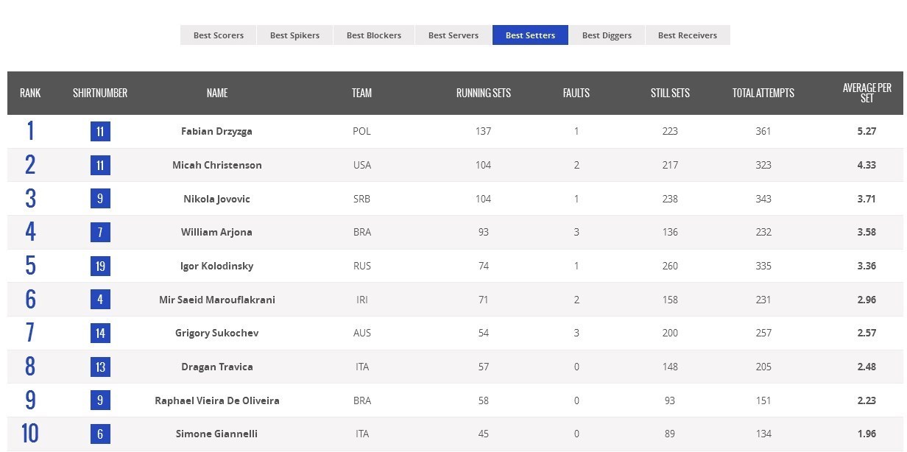
Task: Click the Total Attempts column header
Action: pos(763,93)
